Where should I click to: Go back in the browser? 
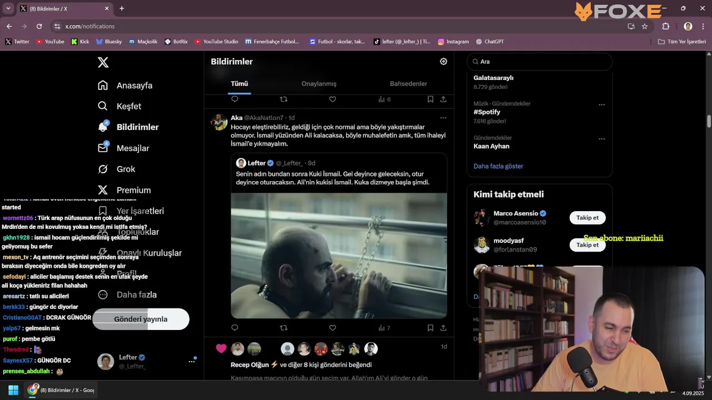click(9, 26)
